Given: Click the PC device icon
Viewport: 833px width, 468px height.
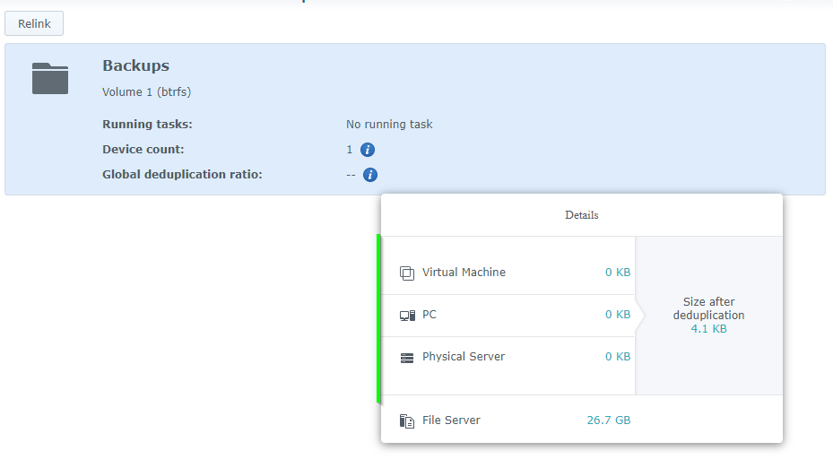Looking at the screenshot, I should click(x=407, y=316).
